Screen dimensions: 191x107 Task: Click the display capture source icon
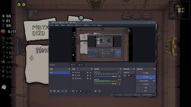73,78
